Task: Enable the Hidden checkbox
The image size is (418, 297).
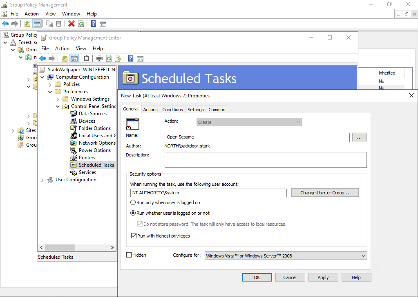Action: click(129, 255)
